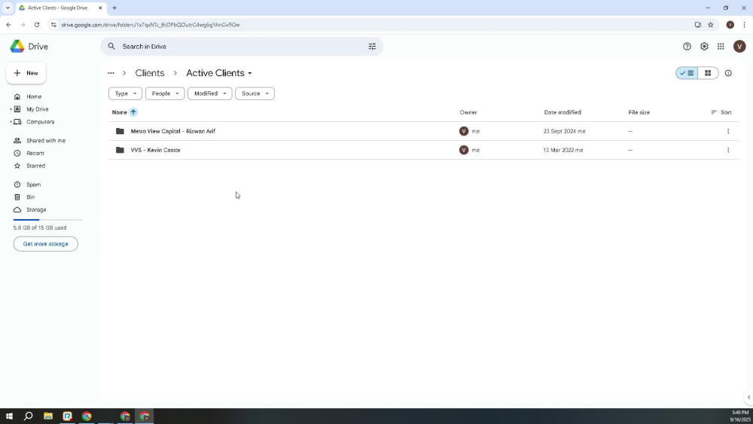753x424 pixels.
Task: Open more actions for VVS - Kevin Castor folder
Action: click(x=727, y=150)
